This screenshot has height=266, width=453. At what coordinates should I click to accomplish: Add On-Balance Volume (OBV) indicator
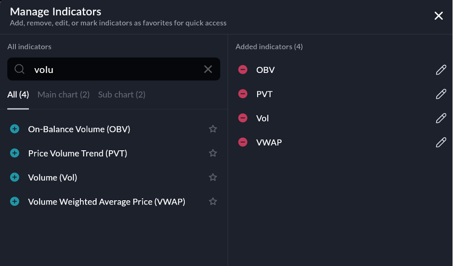click(x=14, y=129)
